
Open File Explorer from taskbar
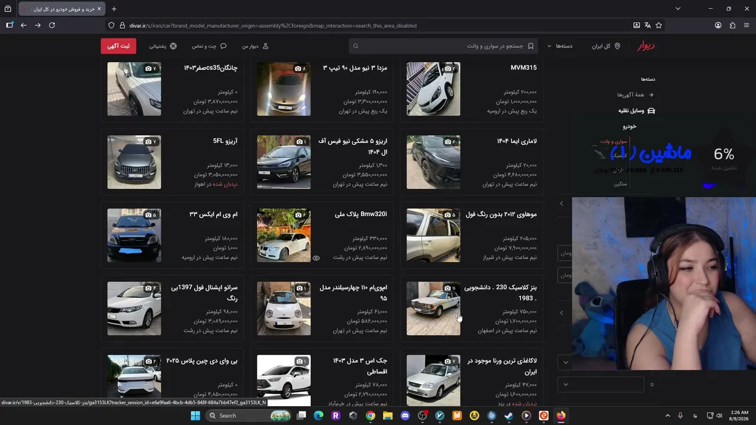[x=387, y=416]
